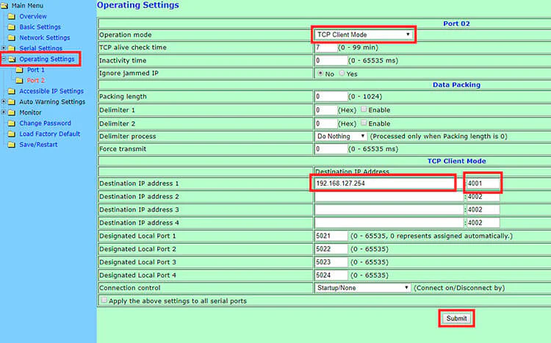Screen dimensions: 551x343
Task: Click Destination IP address 4 port field
Action: [483, 223]
